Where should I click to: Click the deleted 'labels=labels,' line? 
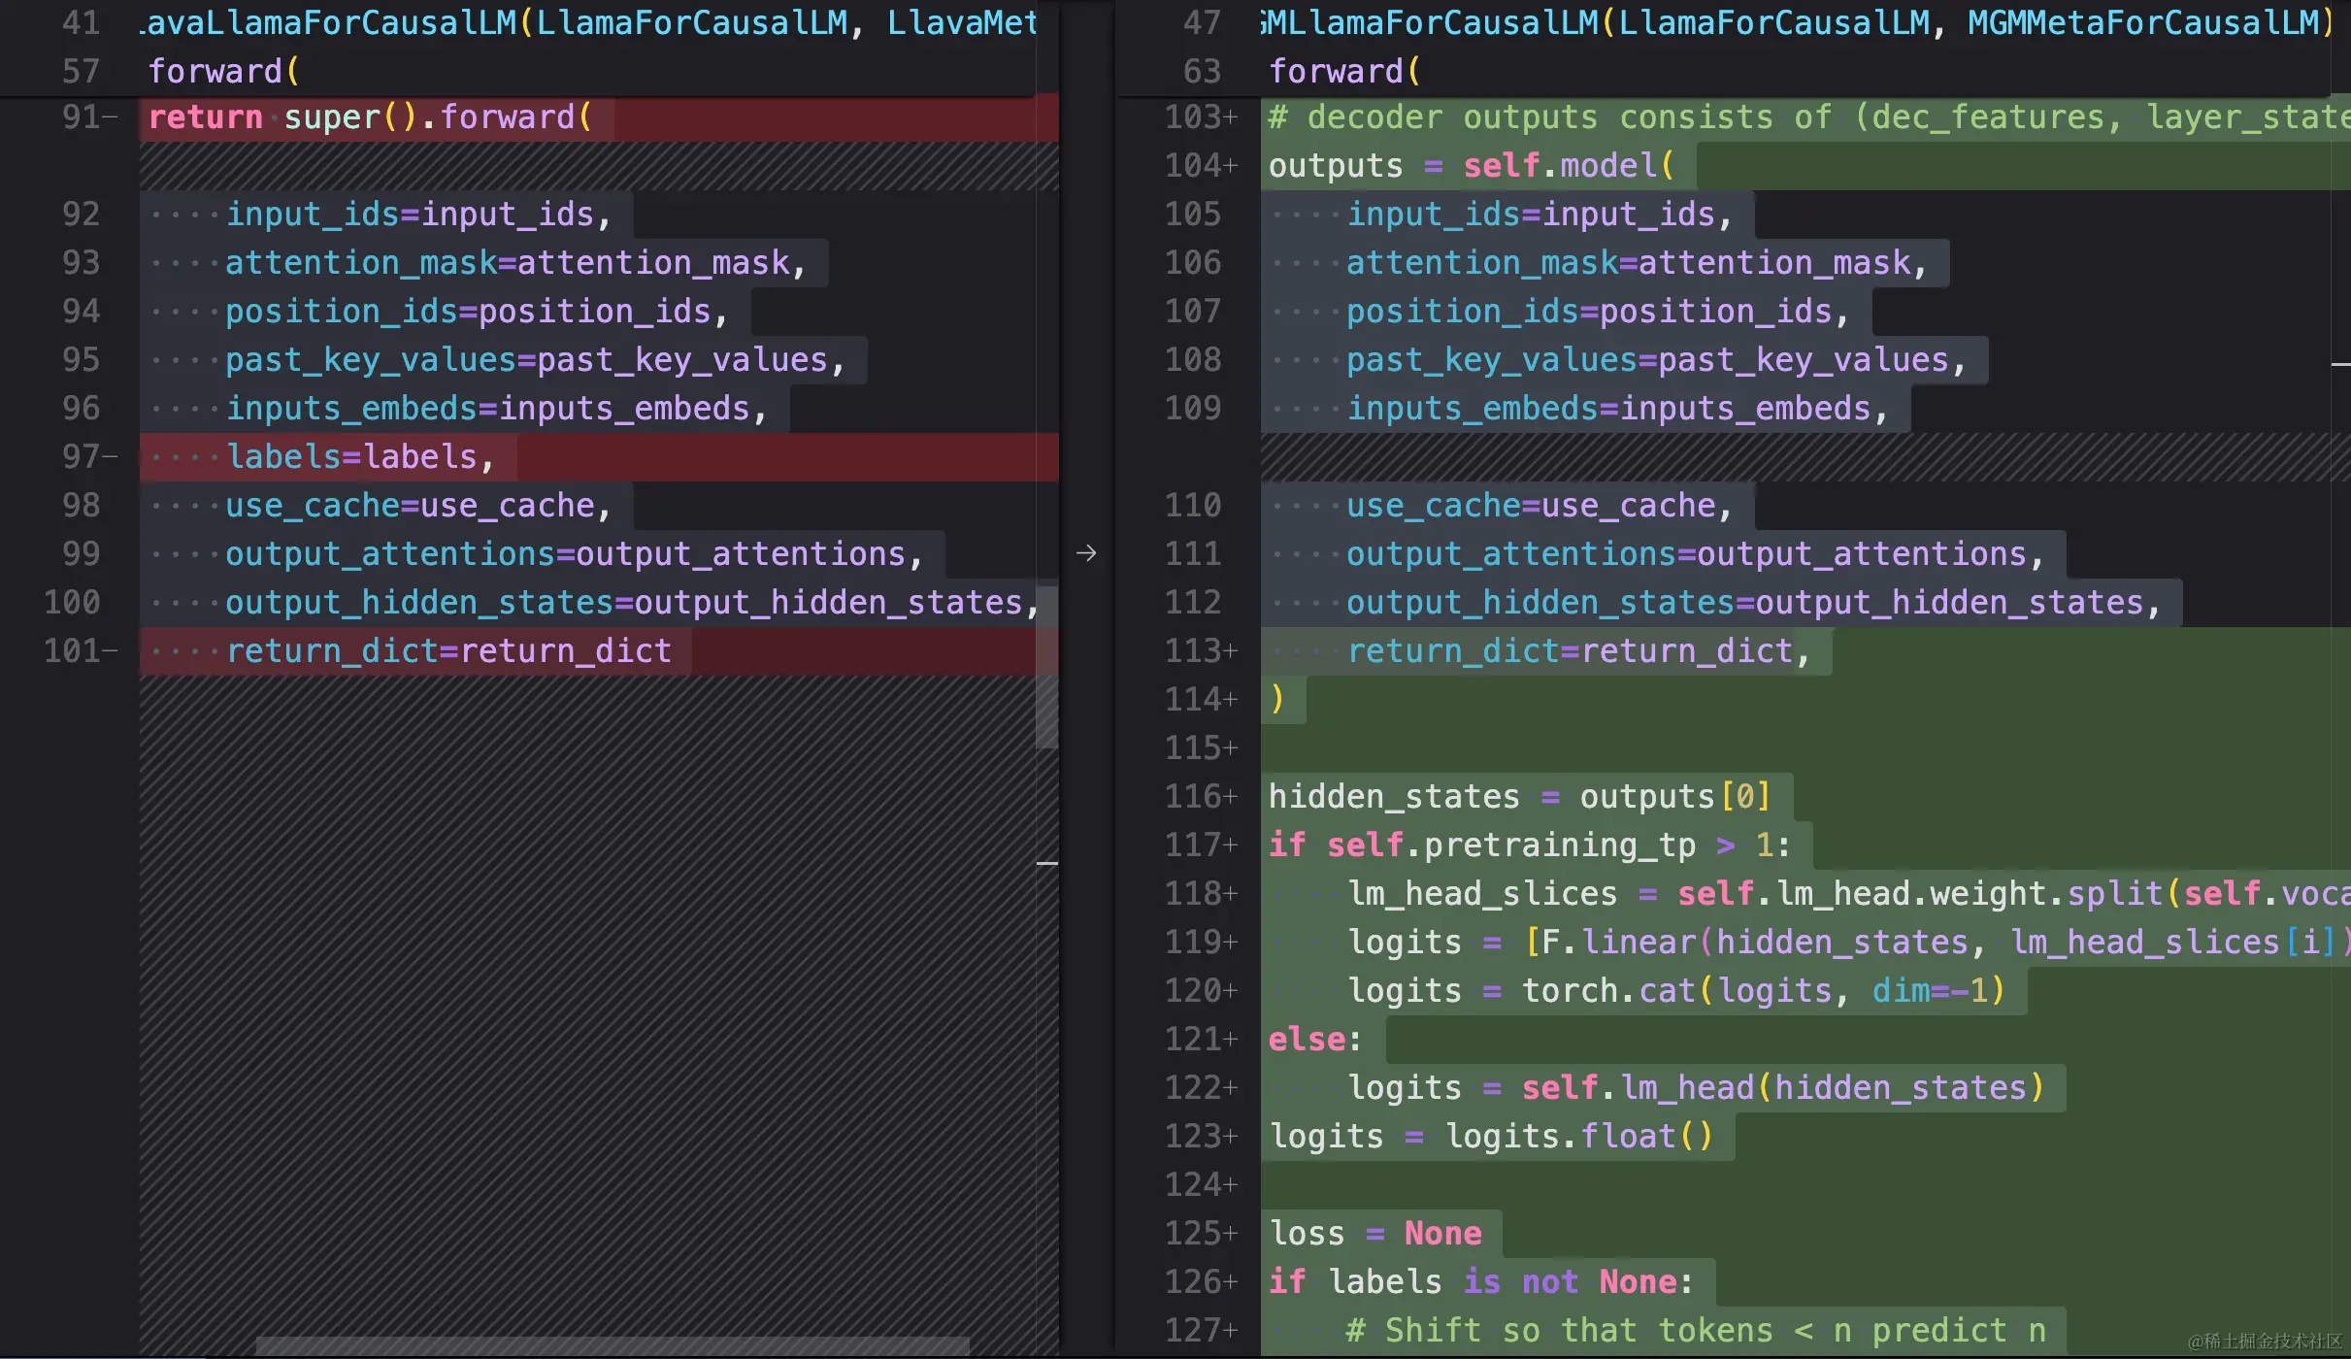[359, 456]
